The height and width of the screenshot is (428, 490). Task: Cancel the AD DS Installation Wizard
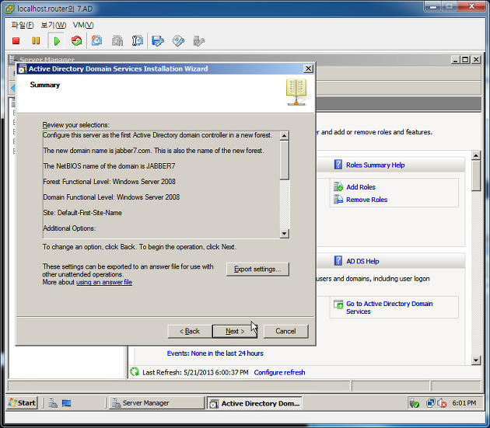[285, 331]
